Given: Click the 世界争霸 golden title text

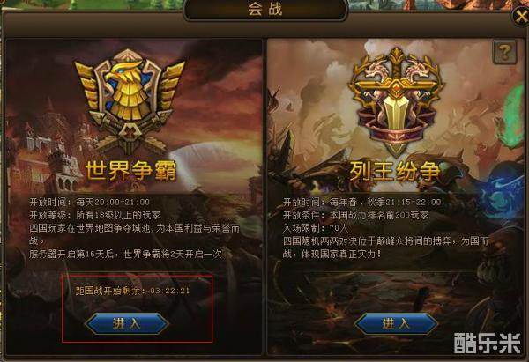Looking at the screenshot, I should [130, 171].
